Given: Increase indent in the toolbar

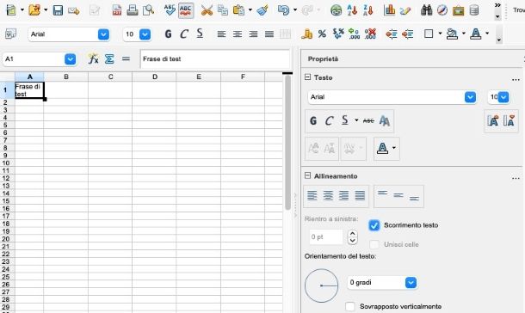Looking at the screenshot, I should pyautogui.click(x=407, y=34).
